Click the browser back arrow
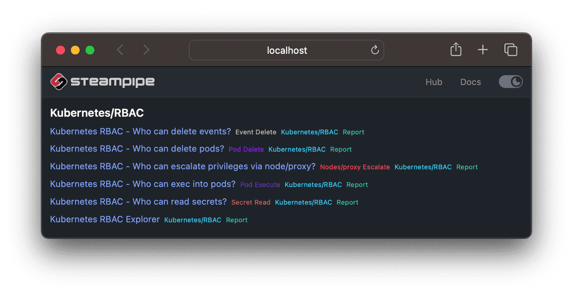 pyautogui.click(x=120, y=50)
